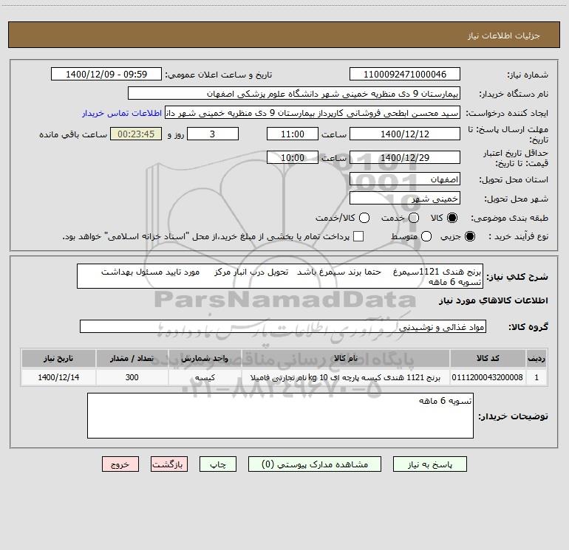Image resolution: width=569 pixels, height=550 pixels.
Task: Click the quantity cell 300
Action: click(x=132, y=377)
